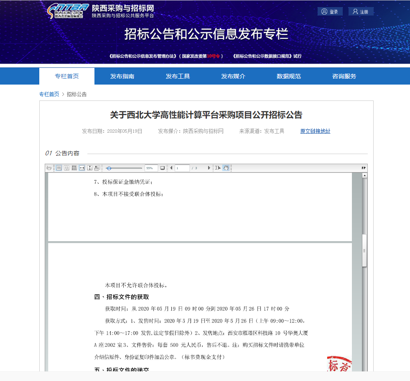The height and width of the screenshot is (381, 410).
Task: Click the fullscreen icon beside zoom percentage
Action: (163, 168)
